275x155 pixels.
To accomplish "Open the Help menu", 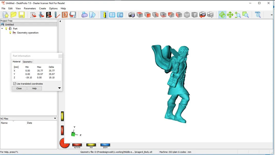I will tap(63, 8).
